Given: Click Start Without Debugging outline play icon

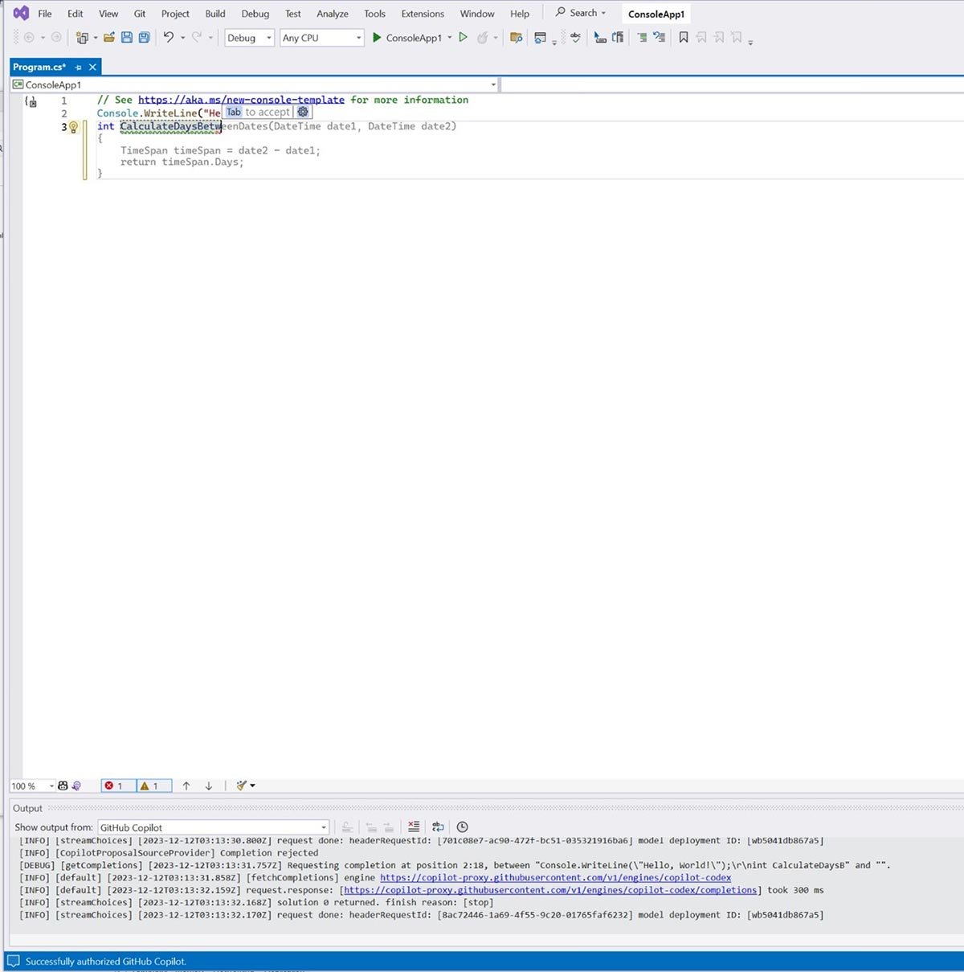Looking at the screenshot, I should pos(464,38).
